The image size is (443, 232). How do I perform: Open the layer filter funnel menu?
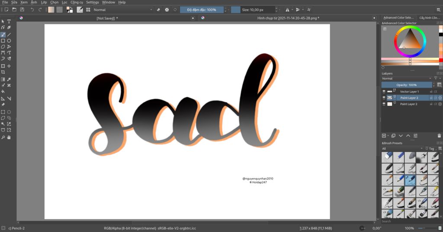click(437, 78)
